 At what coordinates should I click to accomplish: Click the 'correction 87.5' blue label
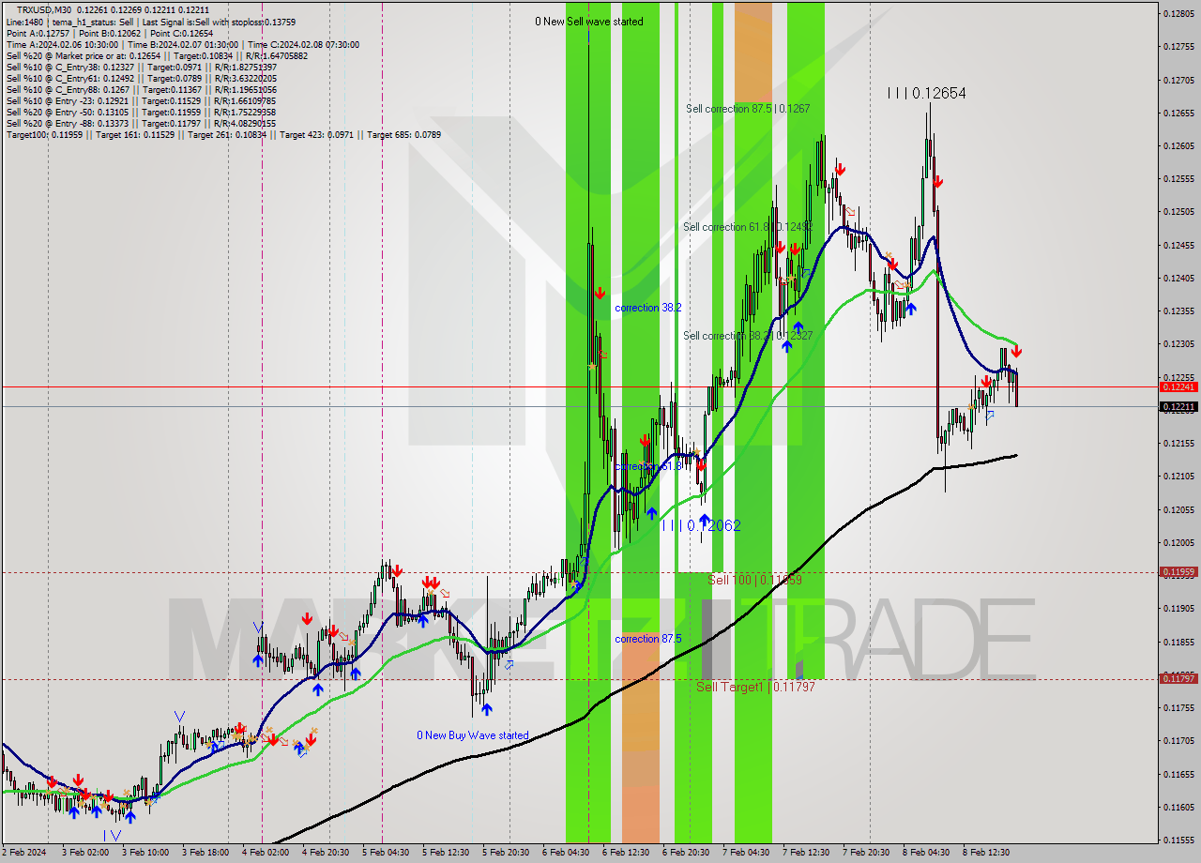[647, 639]
